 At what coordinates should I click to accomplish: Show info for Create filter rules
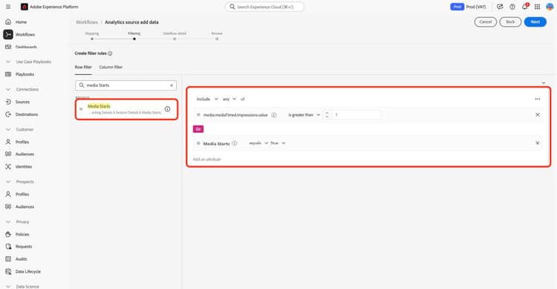pos(110,53)
